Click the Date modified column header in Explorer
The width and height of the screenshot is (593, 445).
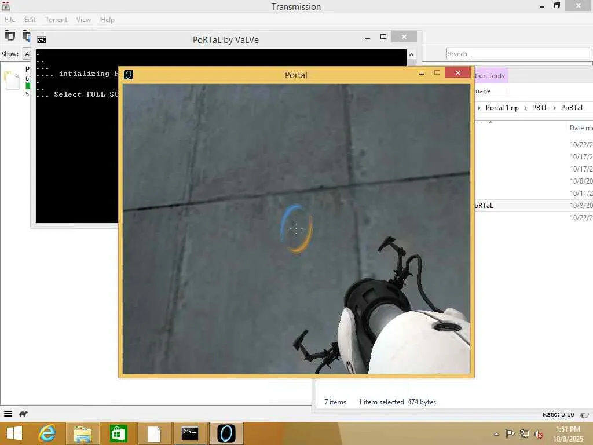(x=581, y=128)
